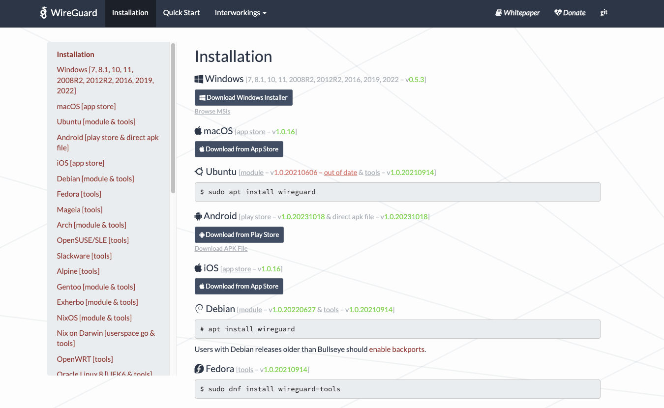The width and height of the screenshot is (664, 408).
Task: Jump to OpenWRT [tools] in sidebar
Action: (85, 359)
